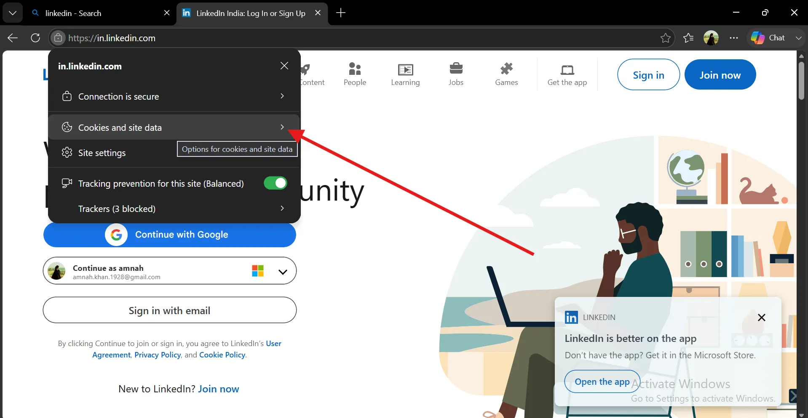Click the browser back arrow

pyautogui.click(x=13, y=38)
